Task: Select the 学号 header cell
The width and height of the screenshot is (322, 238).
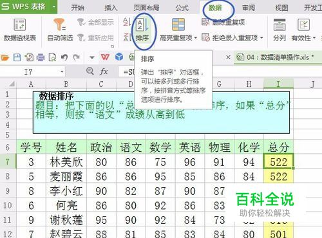Action: 31,147
